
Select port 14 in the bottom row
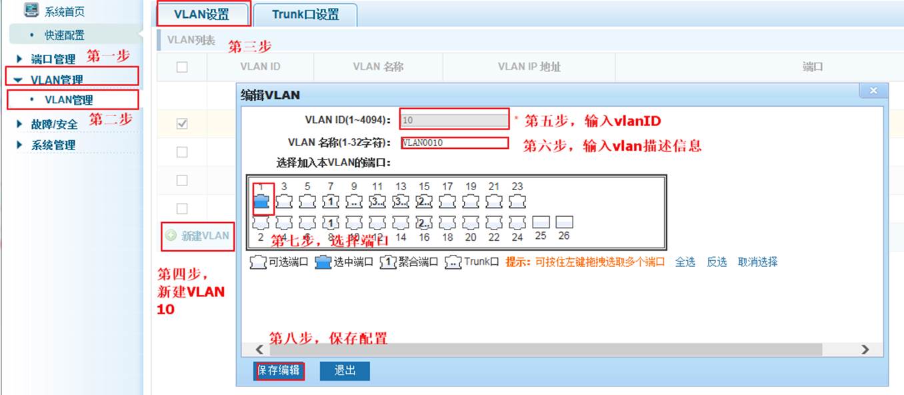(401, 222)
